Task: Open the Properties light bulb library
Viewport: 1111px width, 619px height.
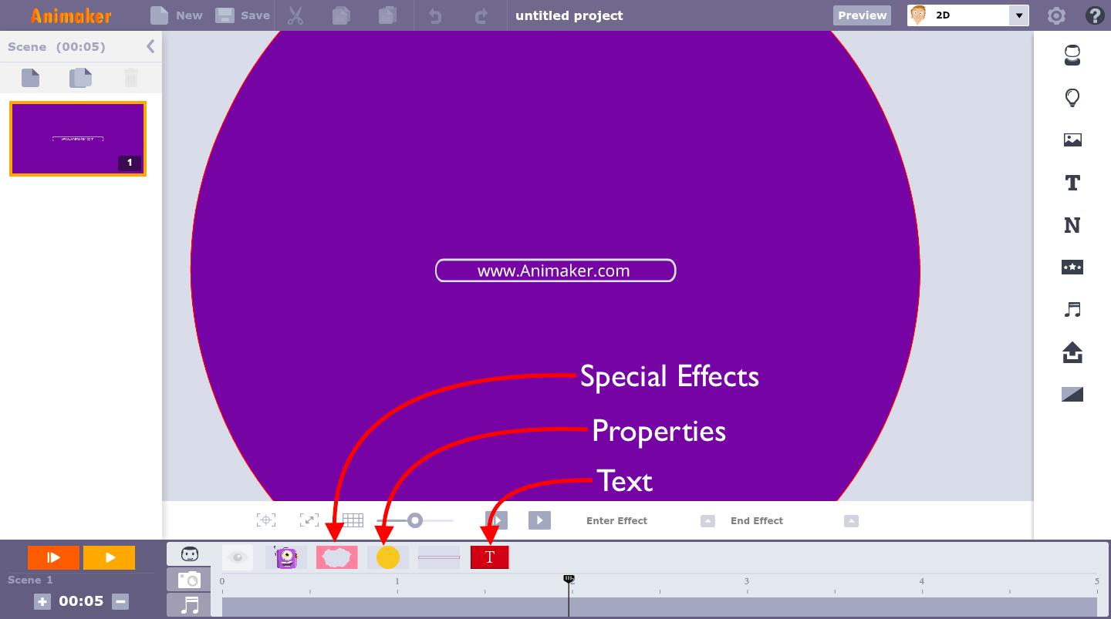Action: 1072,97
